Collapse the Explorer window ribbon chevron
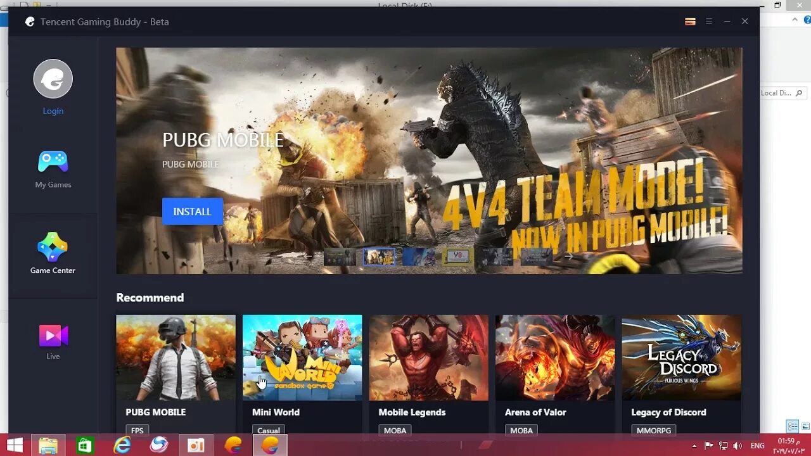Viewport: 811px width, 456px height. (x=795, y=20)
